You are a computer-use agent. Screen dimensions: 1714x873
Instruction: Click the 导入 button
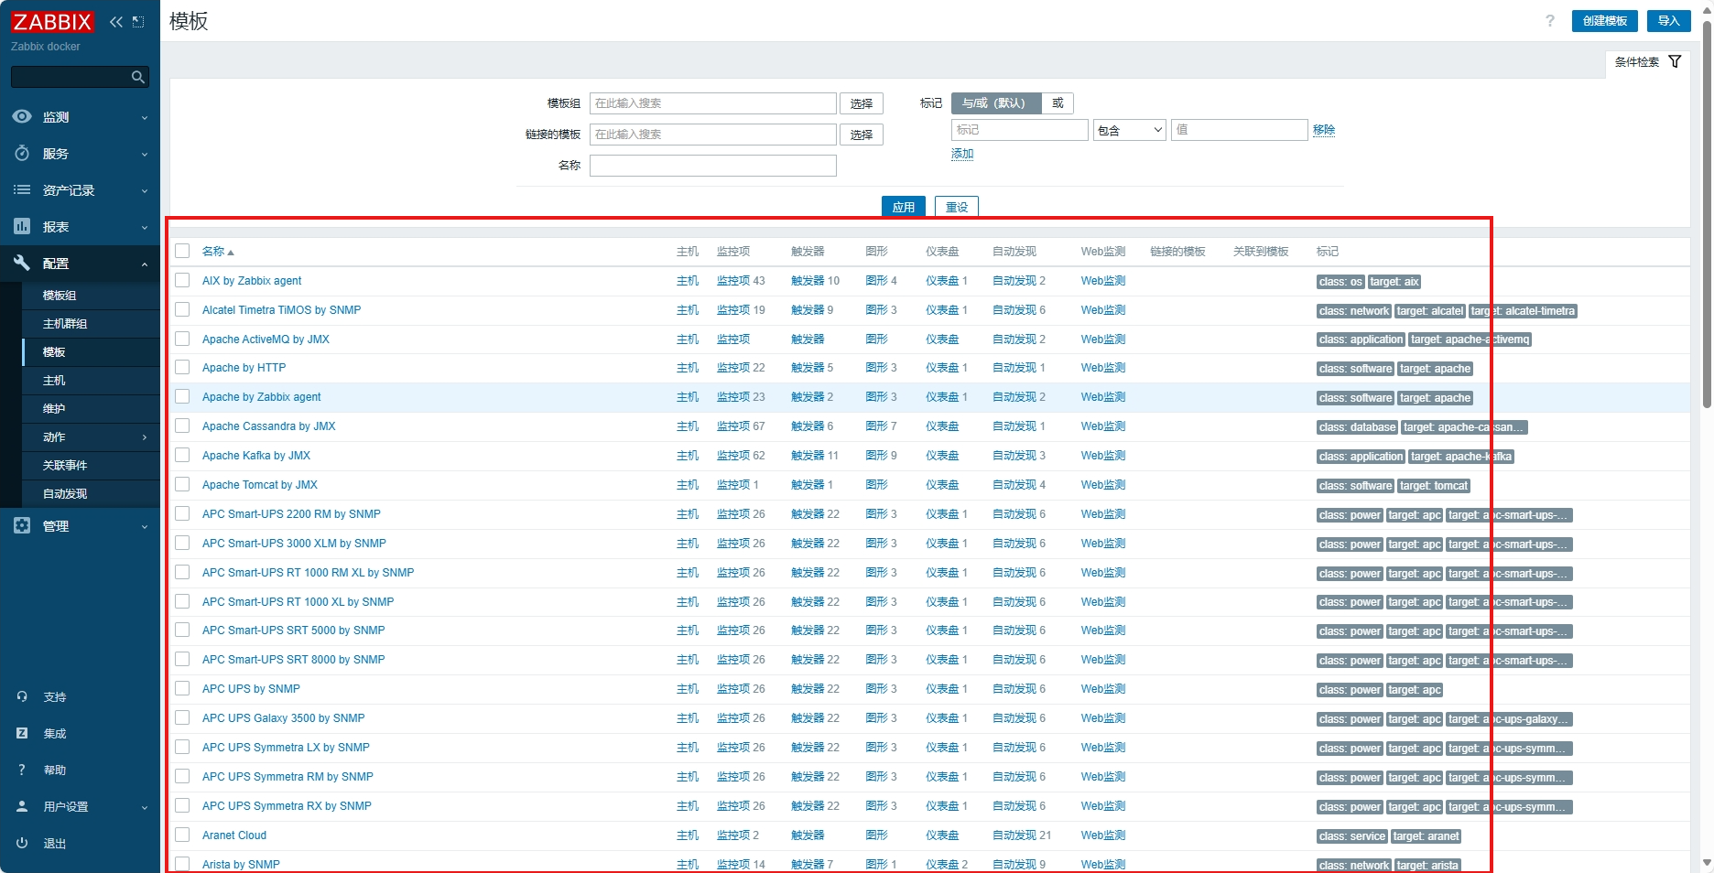point(1668,21)
